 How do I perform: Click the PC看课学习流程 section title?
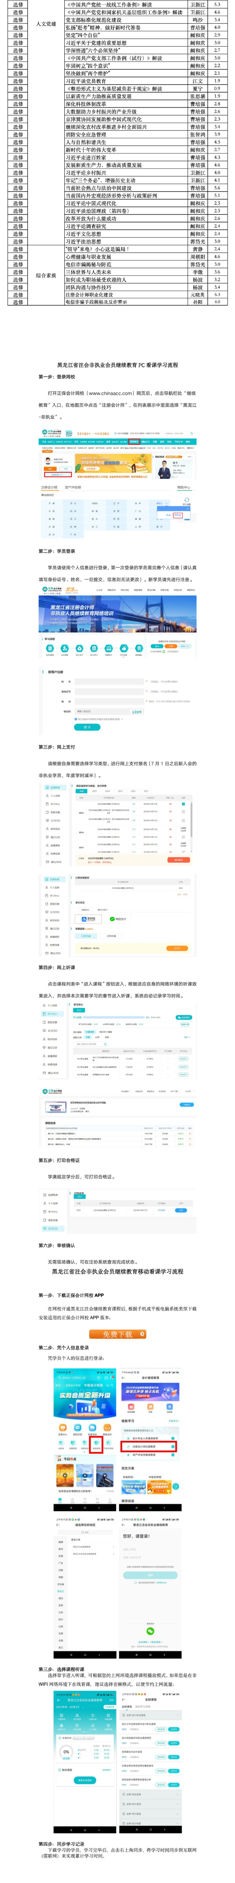[117, 365]
